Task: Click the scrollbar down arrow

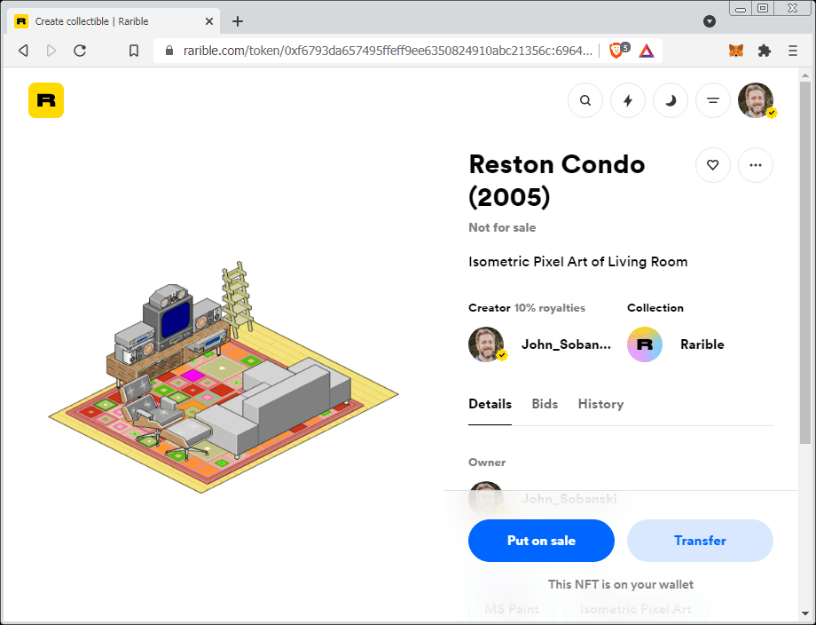Action: click(x=805, y=613)
